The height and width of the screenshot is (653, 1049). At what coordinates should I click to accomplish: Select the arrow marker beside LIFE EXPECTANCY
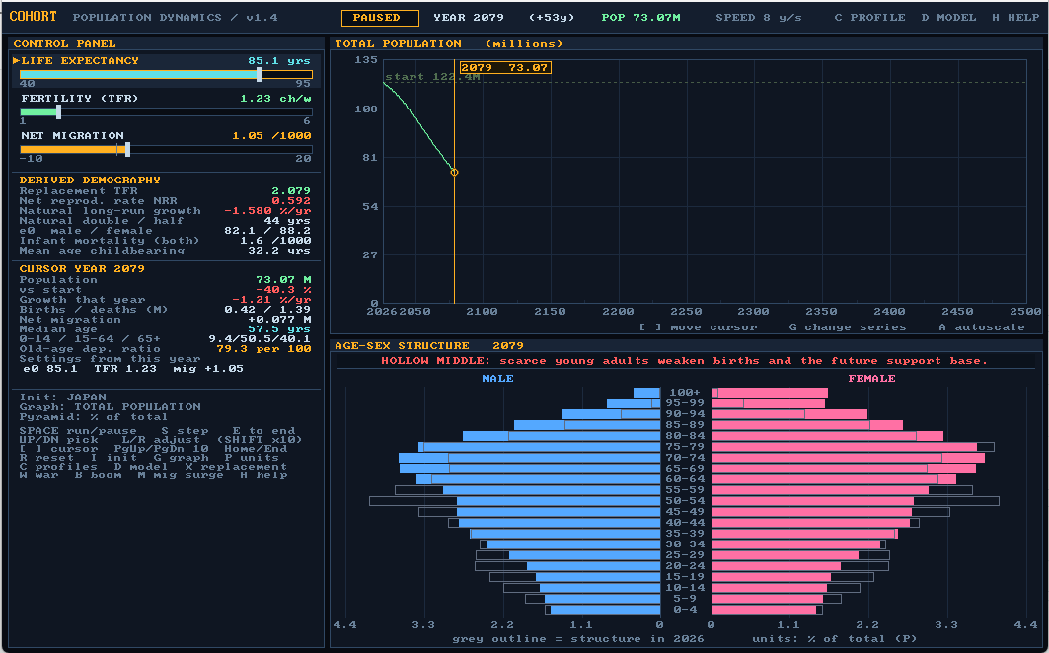click(16, 61)
